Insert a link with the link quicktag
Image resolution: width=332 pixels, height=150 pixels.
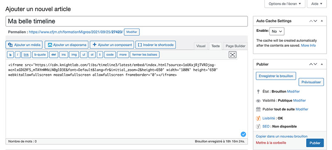coord(26,55)
